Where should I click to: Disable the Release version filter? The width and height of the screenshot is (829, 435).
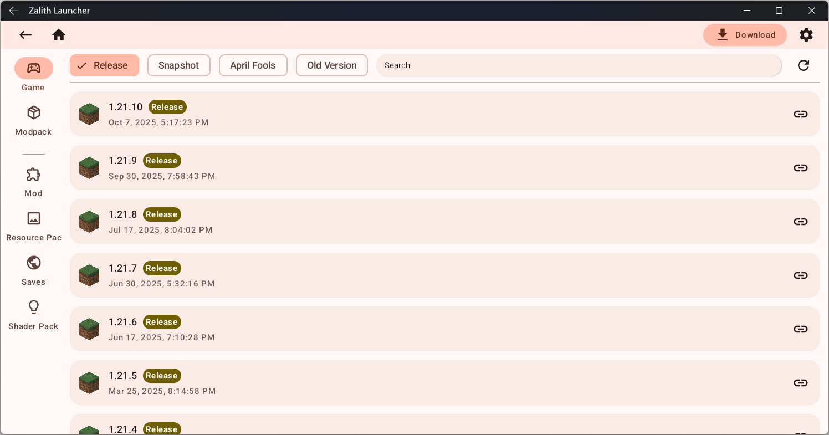(x=104, y=65)
